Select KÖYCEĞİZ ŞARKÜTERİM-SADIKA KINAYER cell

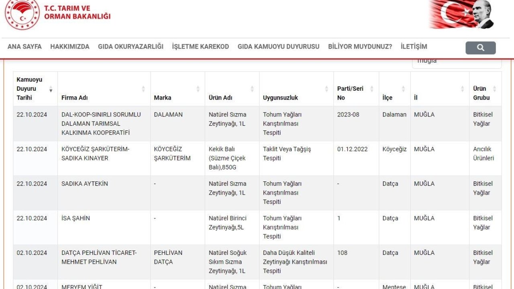pyautogui.click(x=104, y=158)
